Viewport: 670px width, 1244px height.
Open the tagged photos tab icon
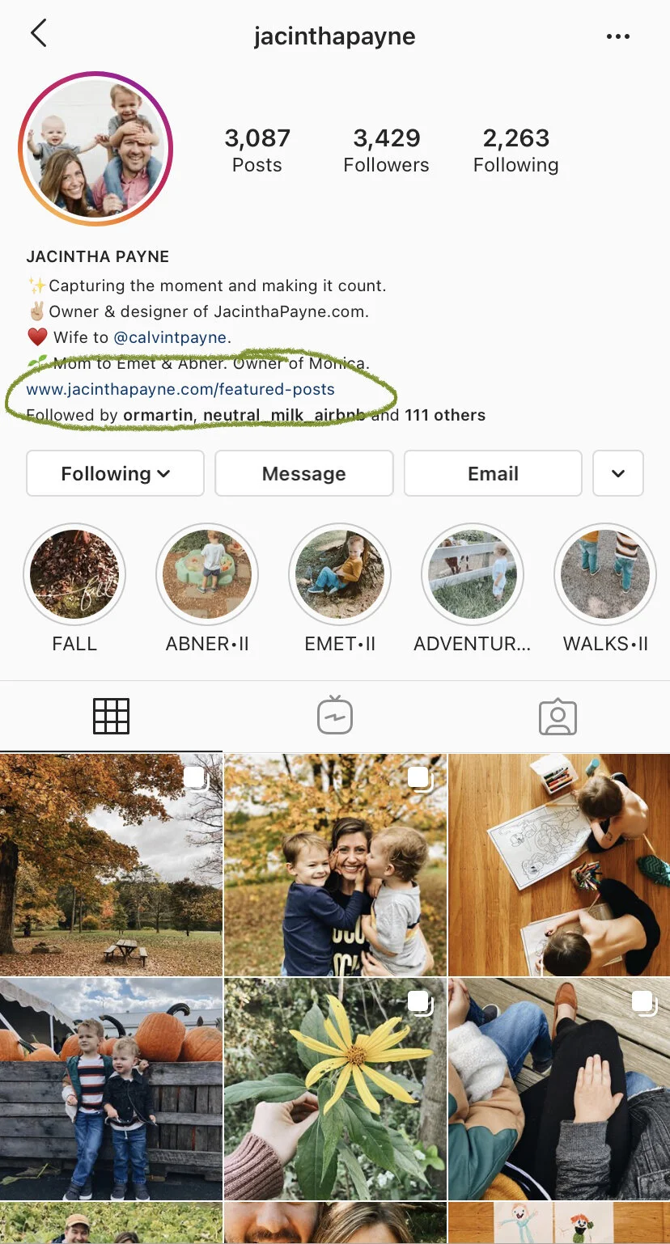click(558, 717)
